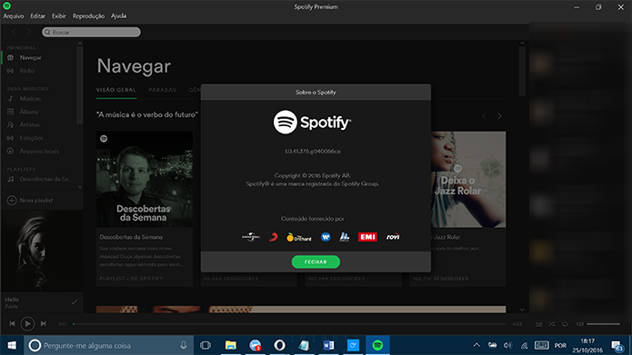Click the Adele album art thumbnail

click(x=42, y=251)
